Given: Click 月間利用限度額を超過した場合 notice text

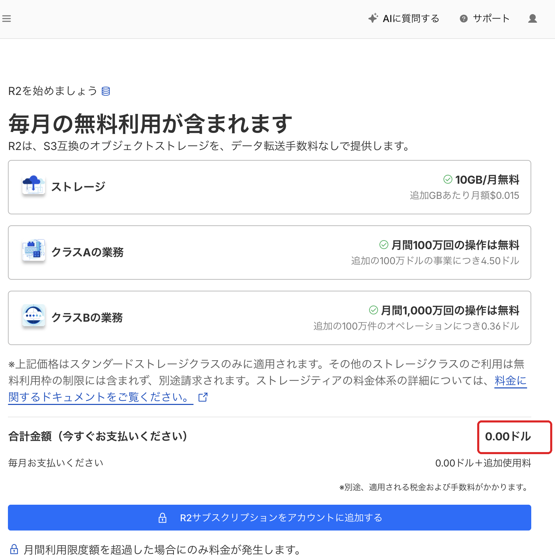Looking at the screenshot, I should pos(164,549).
